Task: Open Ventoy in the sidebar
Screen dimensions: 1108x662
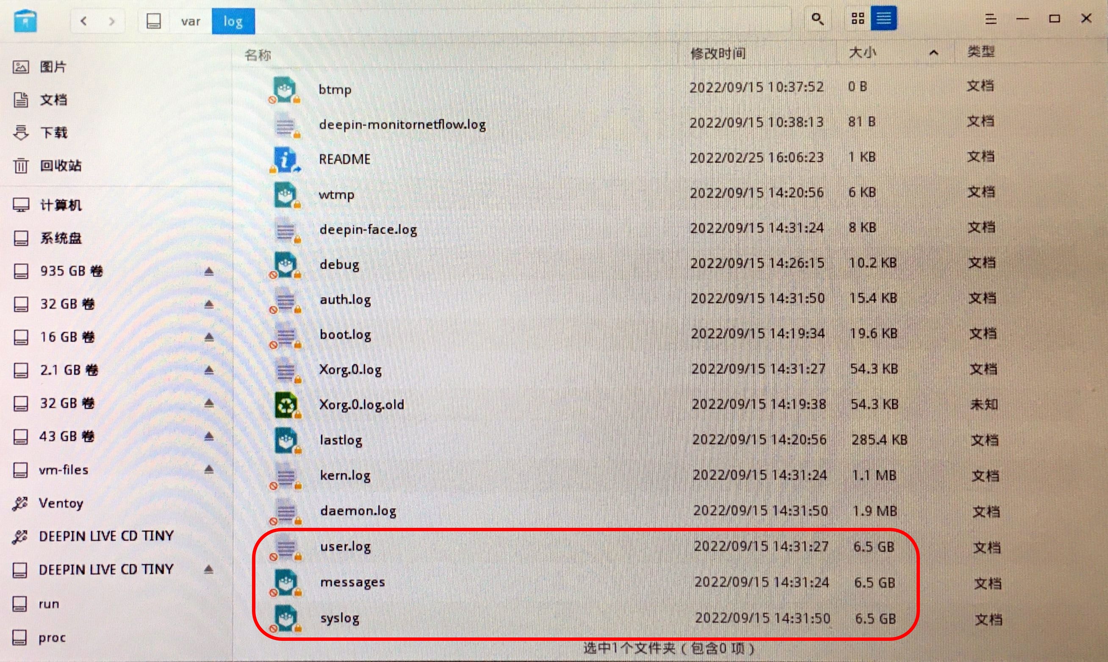Action: (x=61, y=503)
